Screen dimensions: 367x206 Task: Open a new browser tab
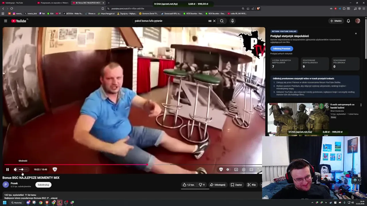(x=108, y=3)
